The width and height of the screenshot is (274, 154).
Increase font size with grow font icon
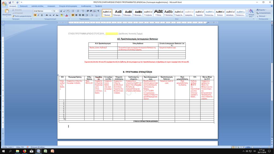coord(61,11)
